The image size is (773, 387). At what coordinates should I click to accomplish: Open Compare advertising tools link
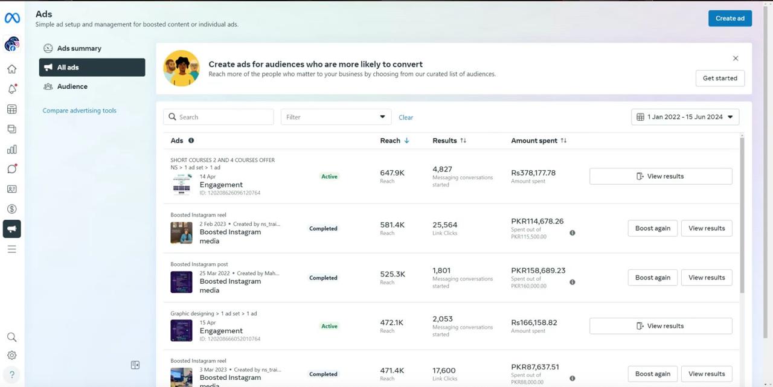coord(79,110)
